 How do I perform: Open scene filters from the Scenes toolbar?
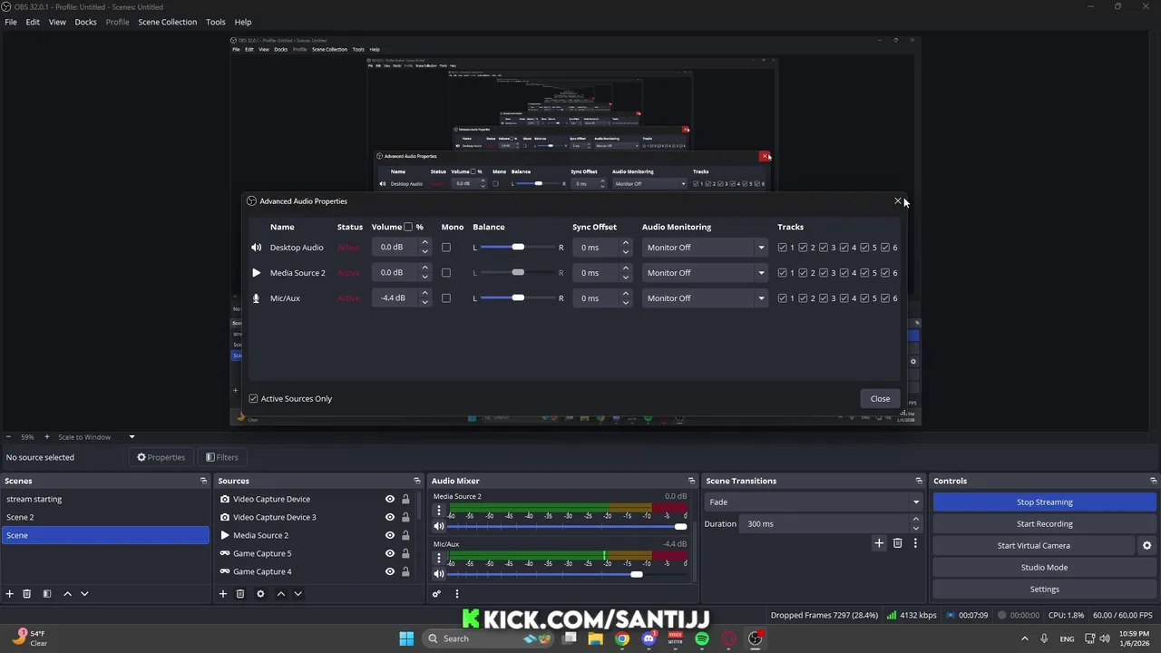[47, 594]
